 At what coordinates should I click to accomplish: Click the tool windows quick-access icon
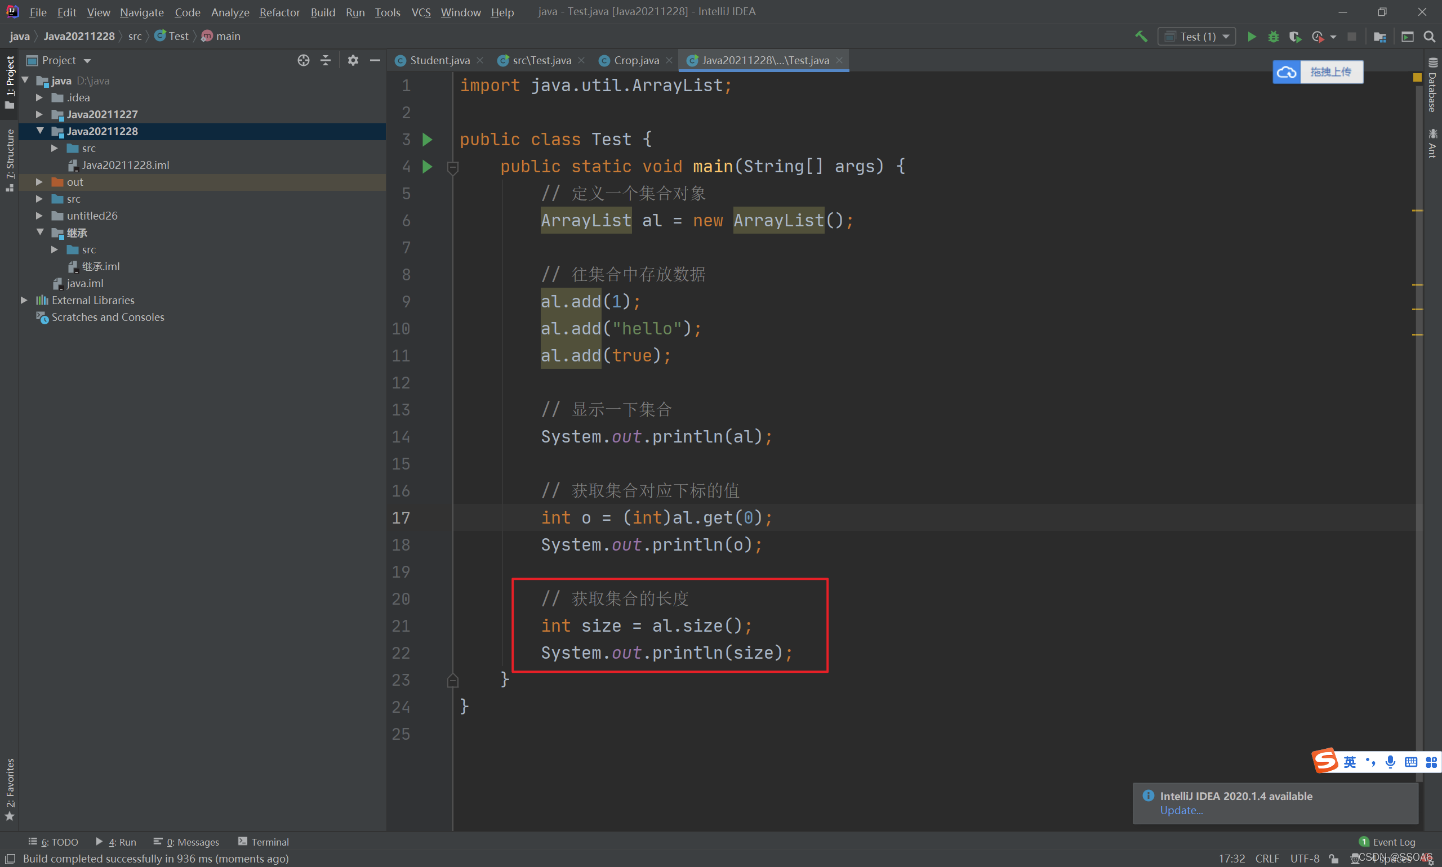pos(10,859)
